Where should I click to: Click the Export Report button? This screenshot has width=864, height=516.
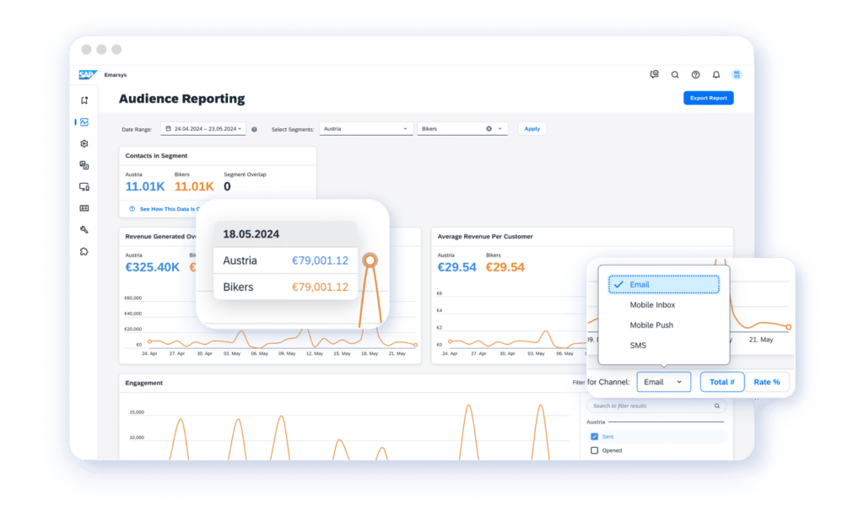[709, 98]
